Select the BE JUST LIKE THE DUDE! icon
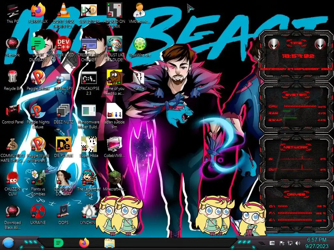The width and height of the screenshot is (334, 250). coord(114,49)
